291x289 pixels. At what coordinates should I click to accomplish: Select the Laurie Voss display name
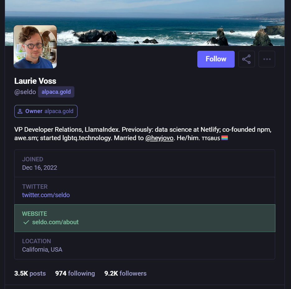pyautogui.click(x=35, y=81)
